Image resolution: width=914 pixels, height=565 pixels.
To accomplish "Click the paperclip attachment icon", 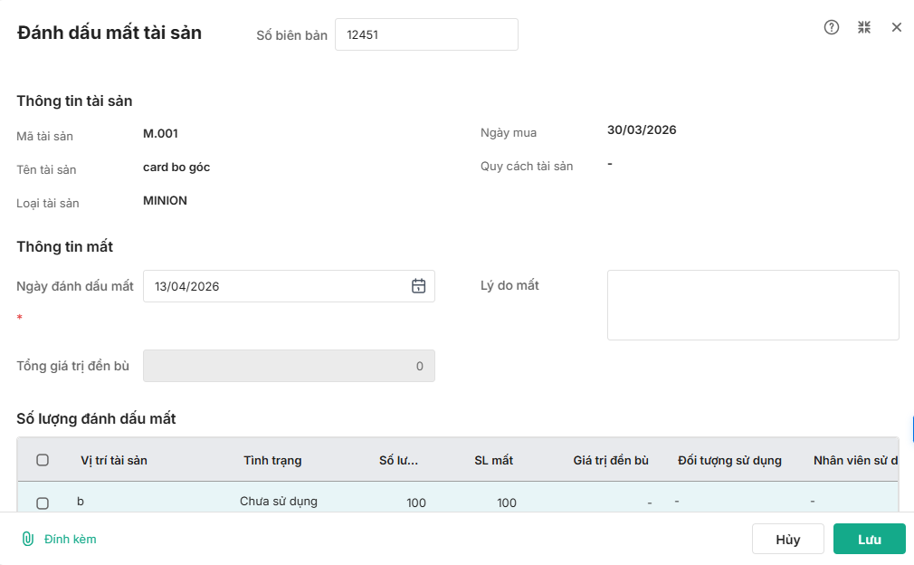I will coord(28,539).
